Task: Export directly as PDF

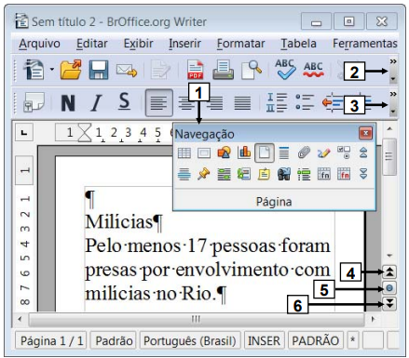Action: 196,70
